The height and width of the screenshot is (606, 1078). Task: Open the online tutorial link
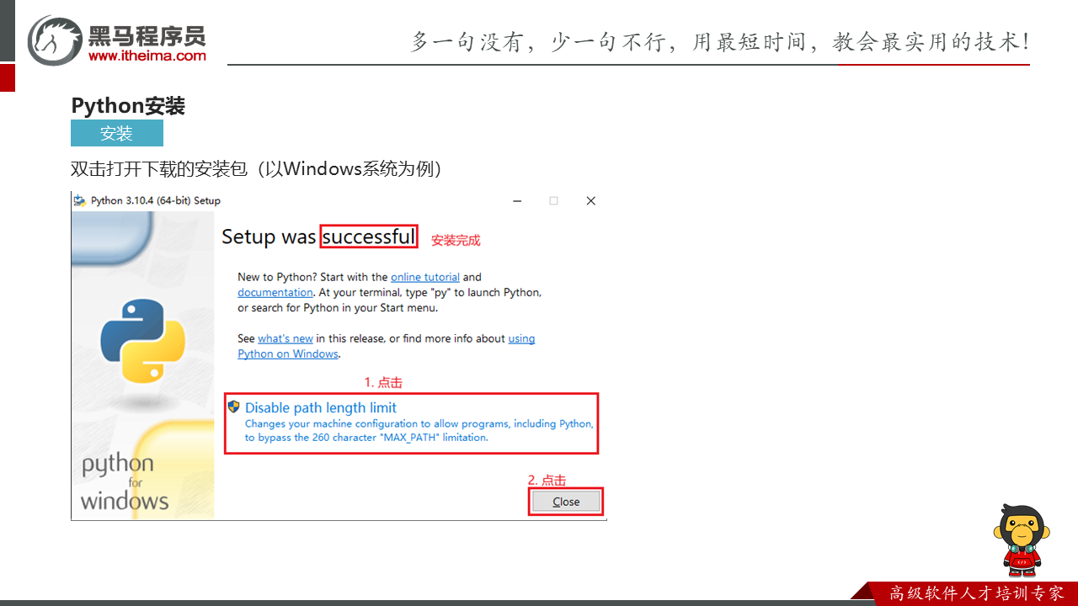[x=425, y=277]
